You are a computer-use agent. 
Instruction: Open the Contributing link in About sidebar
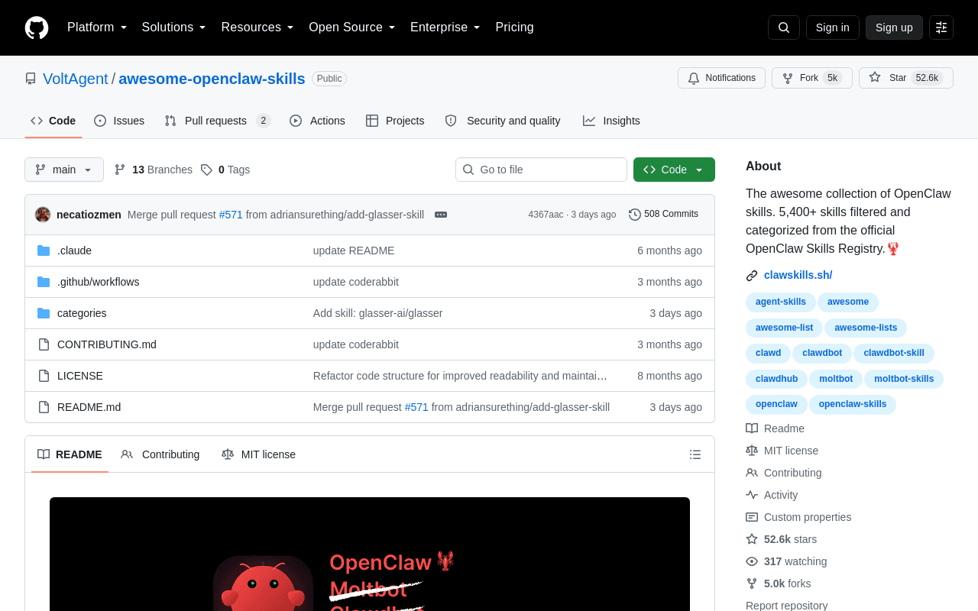click(x=793, y=473)
